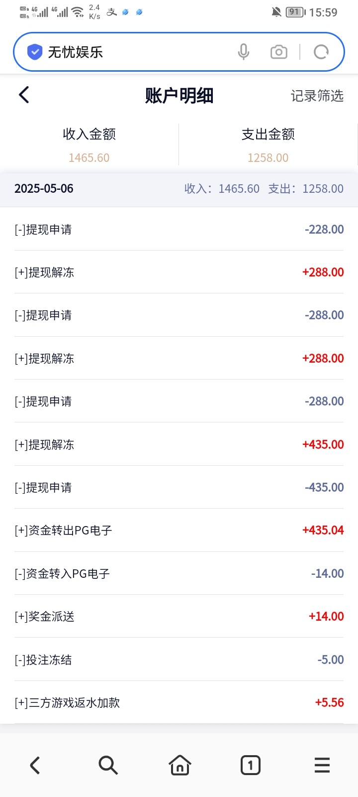Go back using the header back arrow
This screenshot has height=797, width=358.
coord(24,95)
